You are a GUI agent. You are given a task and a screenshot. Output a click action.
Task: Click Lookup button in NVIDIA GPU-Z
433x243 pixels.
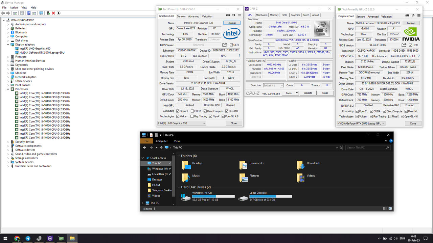pos(411,23)
